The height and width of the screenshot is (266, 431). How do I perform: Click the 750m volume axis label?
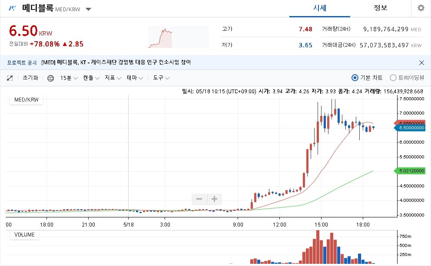(x=405, y=236)
